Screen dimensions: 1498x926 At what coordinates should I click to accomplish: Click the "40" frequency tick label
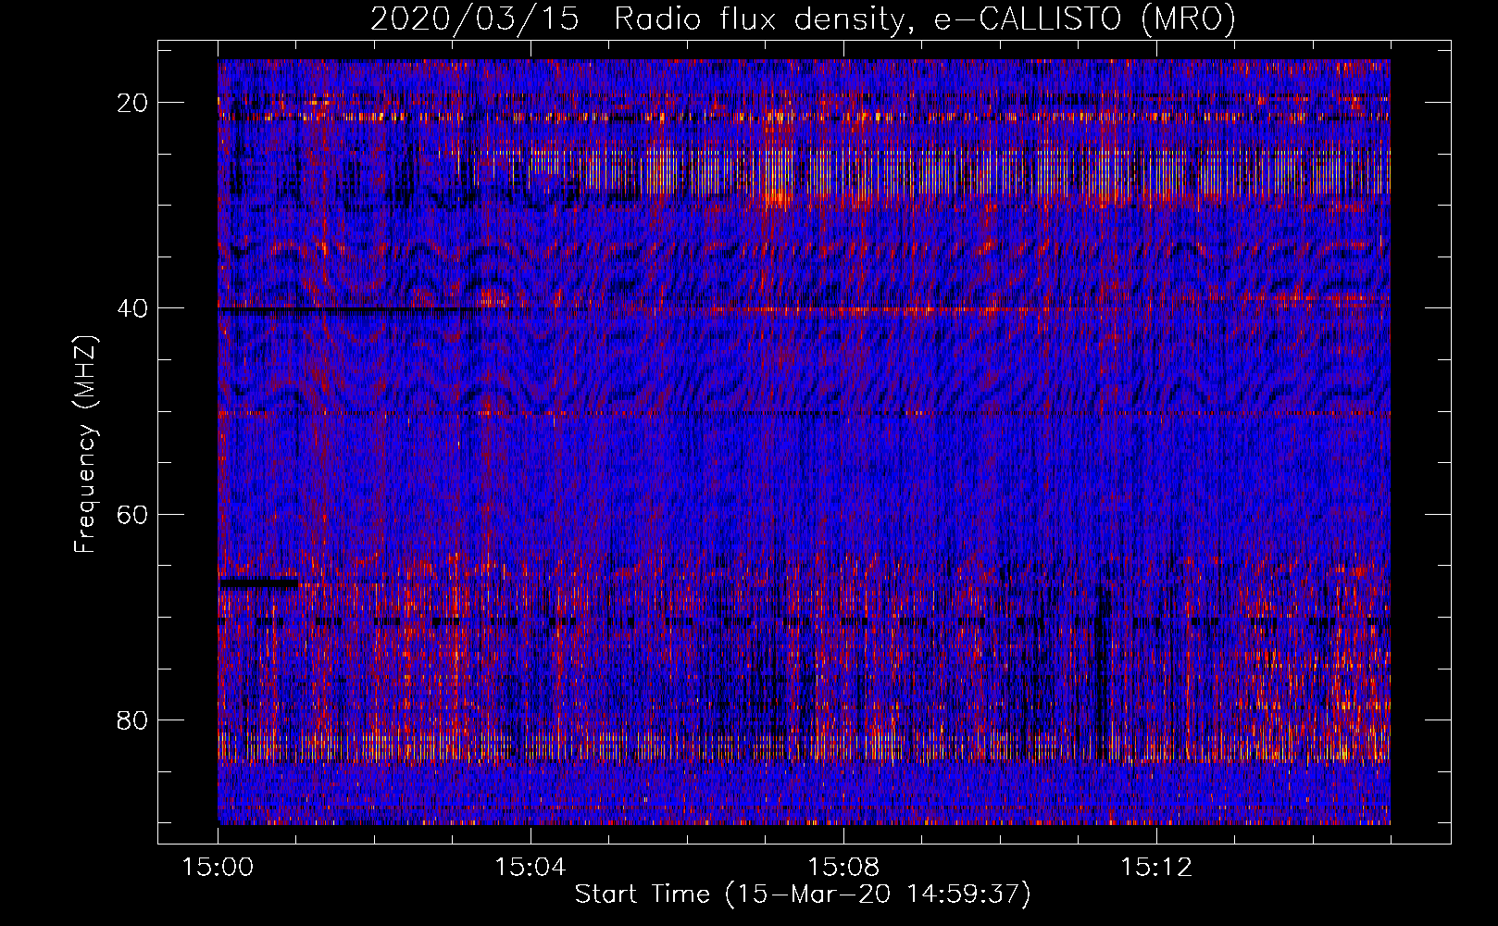tap(133, 308)
